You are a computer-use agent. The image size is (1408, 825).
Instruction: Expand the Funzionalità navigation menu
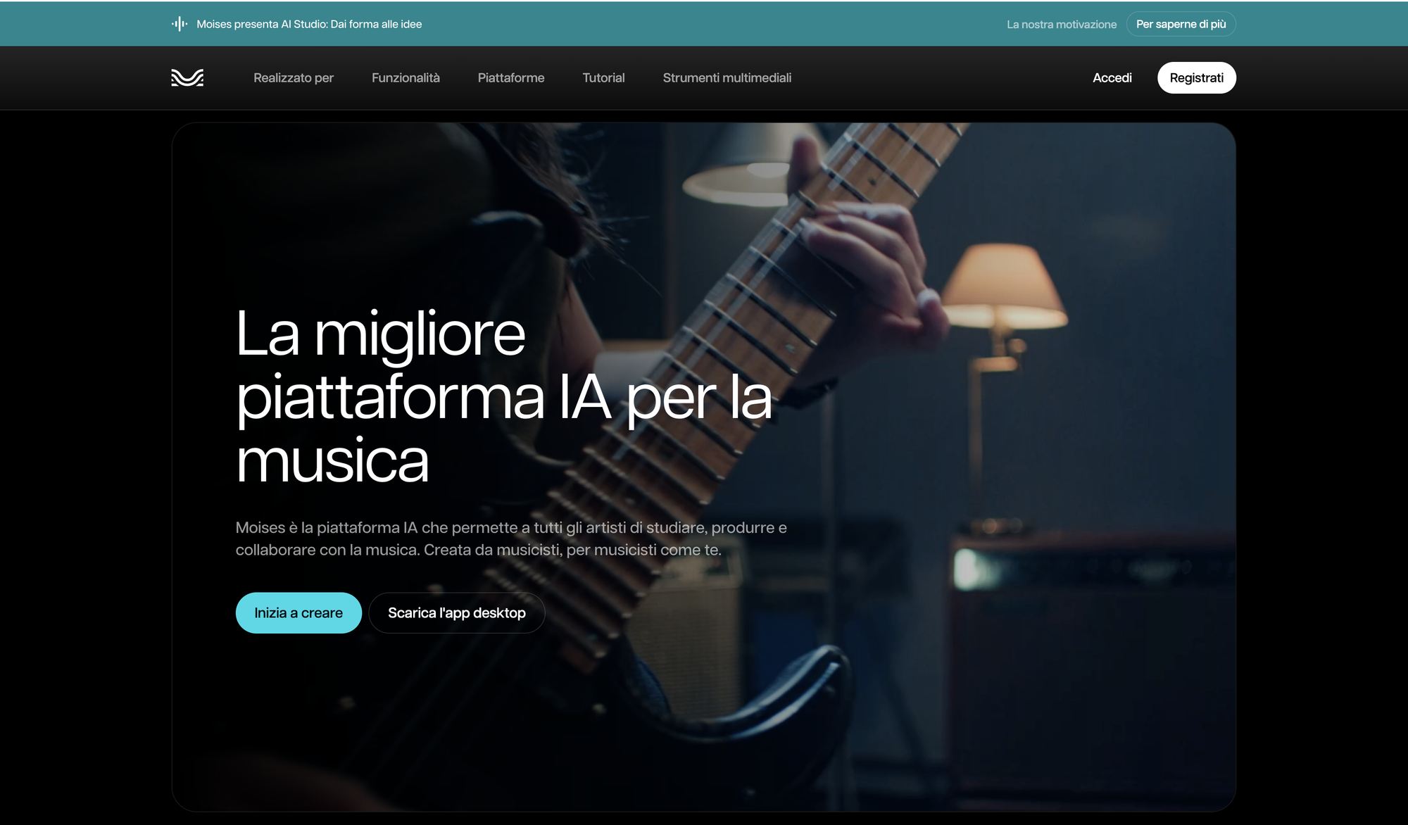click(x=406, y=78)
